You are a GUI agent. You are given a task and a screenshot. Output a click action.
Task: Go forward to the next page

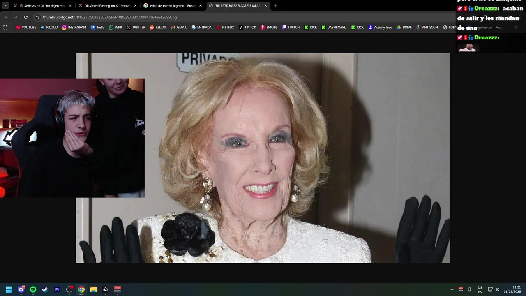[16, 17]
